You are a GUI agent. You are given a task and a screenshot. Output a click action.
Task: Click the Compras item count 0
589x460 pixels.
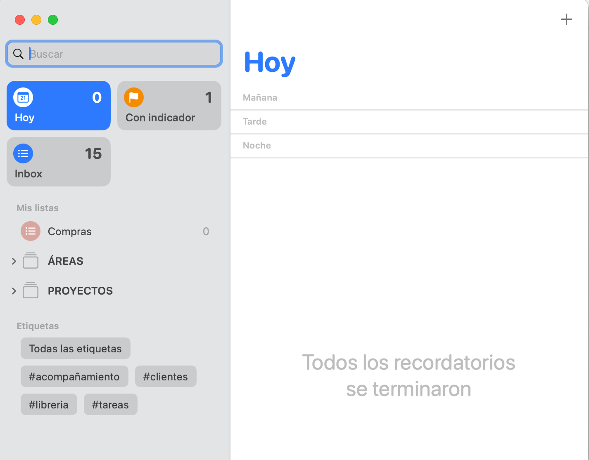coord(206,231)
